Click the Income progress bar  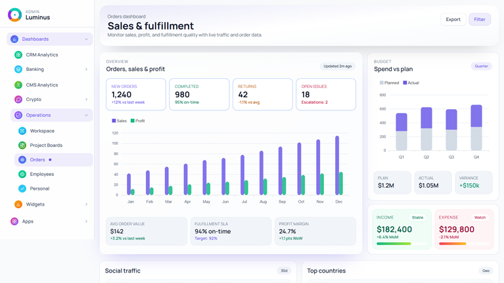point(402,244)
